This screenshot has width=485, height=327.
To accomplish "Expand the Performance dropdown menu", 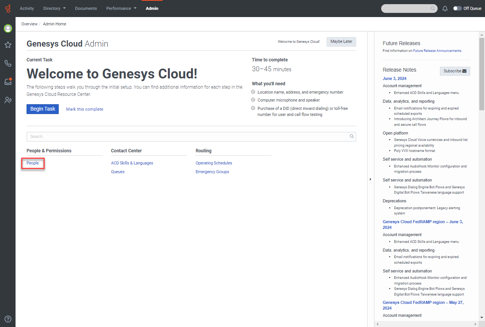I will [121, 8].
